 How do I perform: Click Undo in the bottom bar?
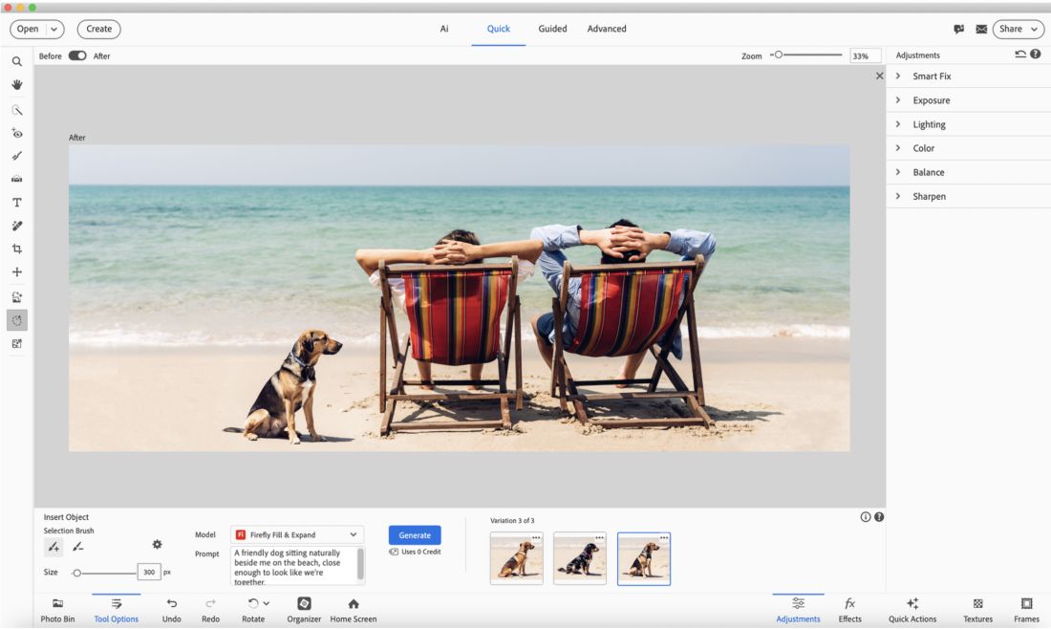[172, 610]
